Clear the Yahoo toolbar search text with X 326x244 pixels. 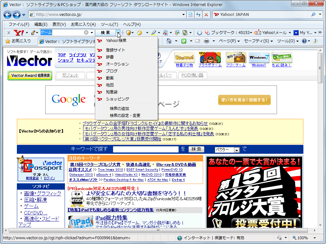86,32
